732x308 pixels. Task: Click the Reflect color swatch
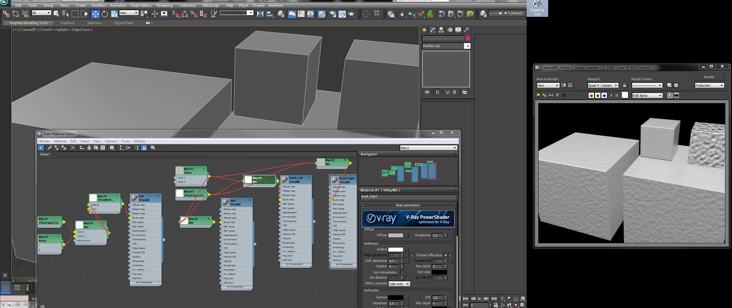[x=396, y=250]
